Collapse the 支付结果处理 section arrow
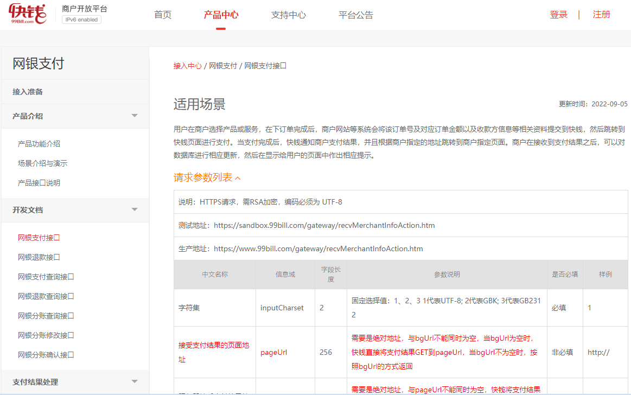 tap(135, 382)
